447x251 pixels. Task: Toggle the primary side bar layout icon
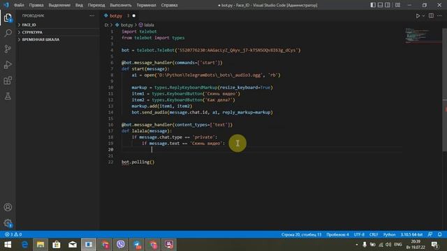[x=373, y=5]
